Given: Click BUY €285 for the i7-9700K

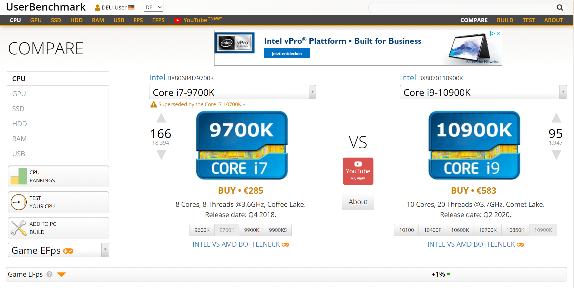Looking at the screenshot, I should tap(240, 191).
